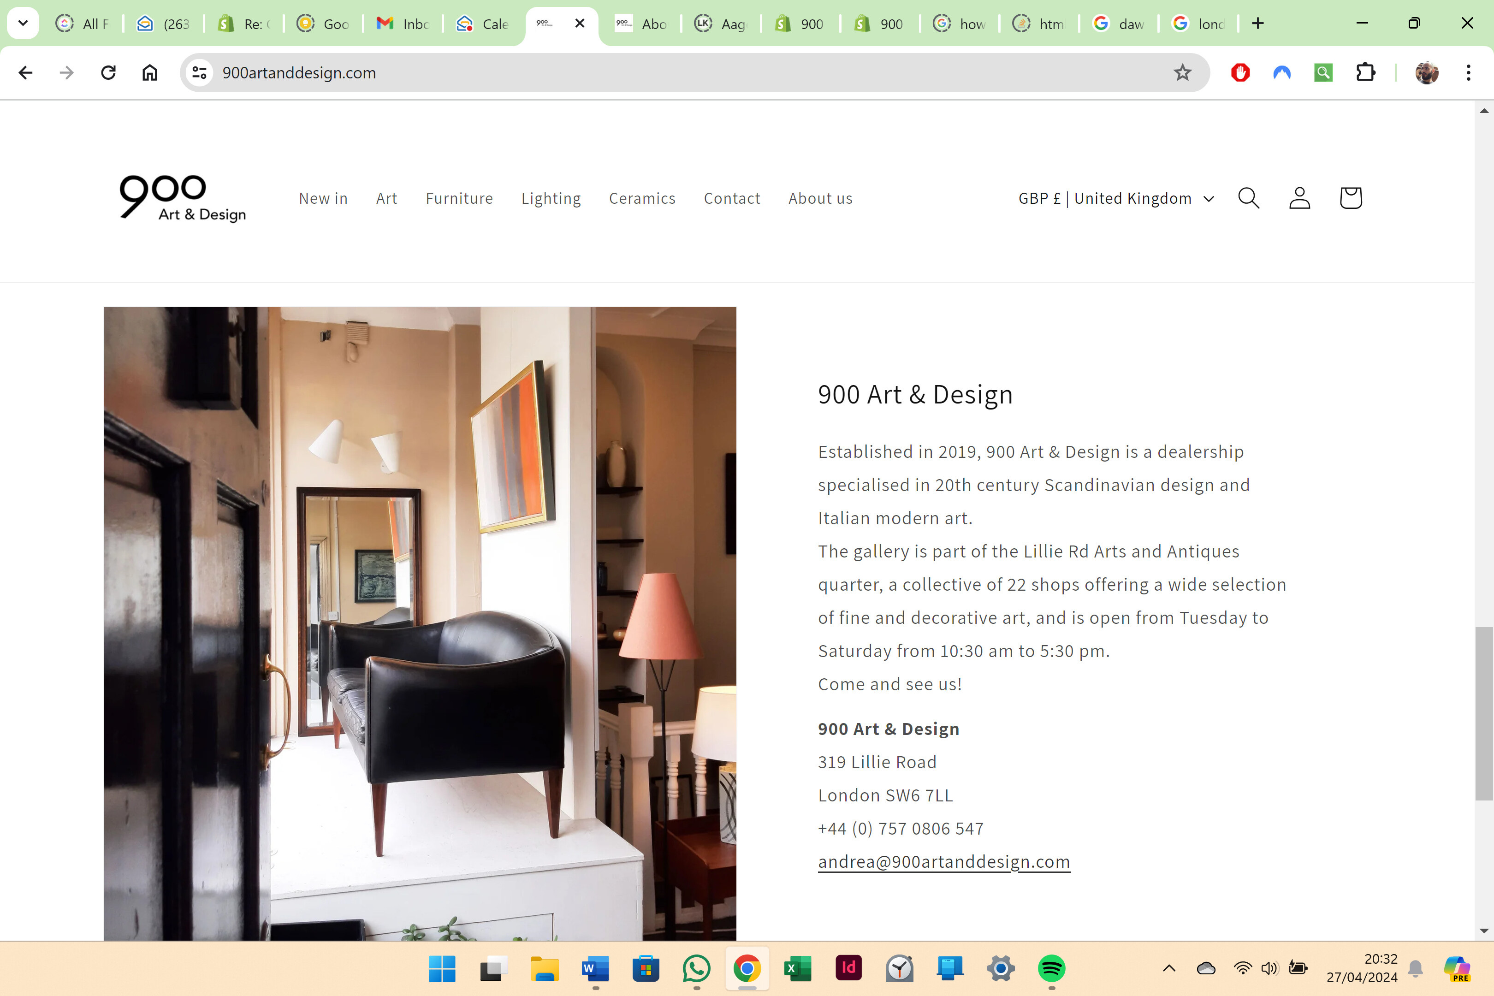Bookmark this page with the star icon

[x=1182, y=73]
